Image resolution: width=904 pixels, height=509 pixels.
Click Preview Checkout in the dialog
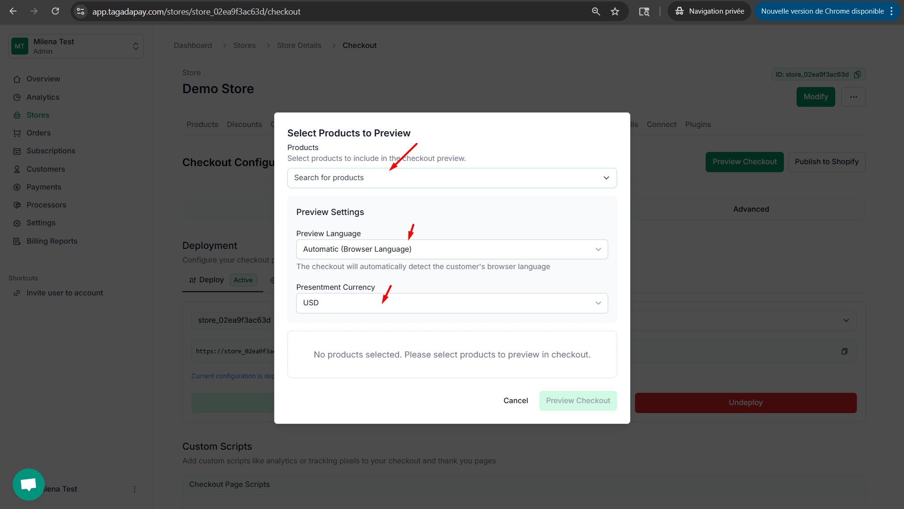click(578, 401)
